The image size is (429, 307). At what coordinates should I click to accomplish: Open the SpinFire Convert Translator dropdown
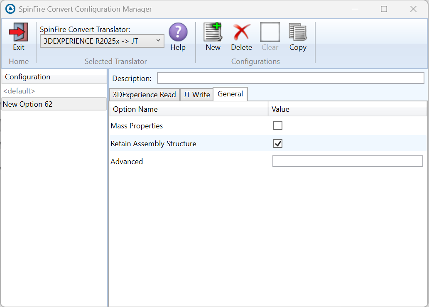(102, 41)
